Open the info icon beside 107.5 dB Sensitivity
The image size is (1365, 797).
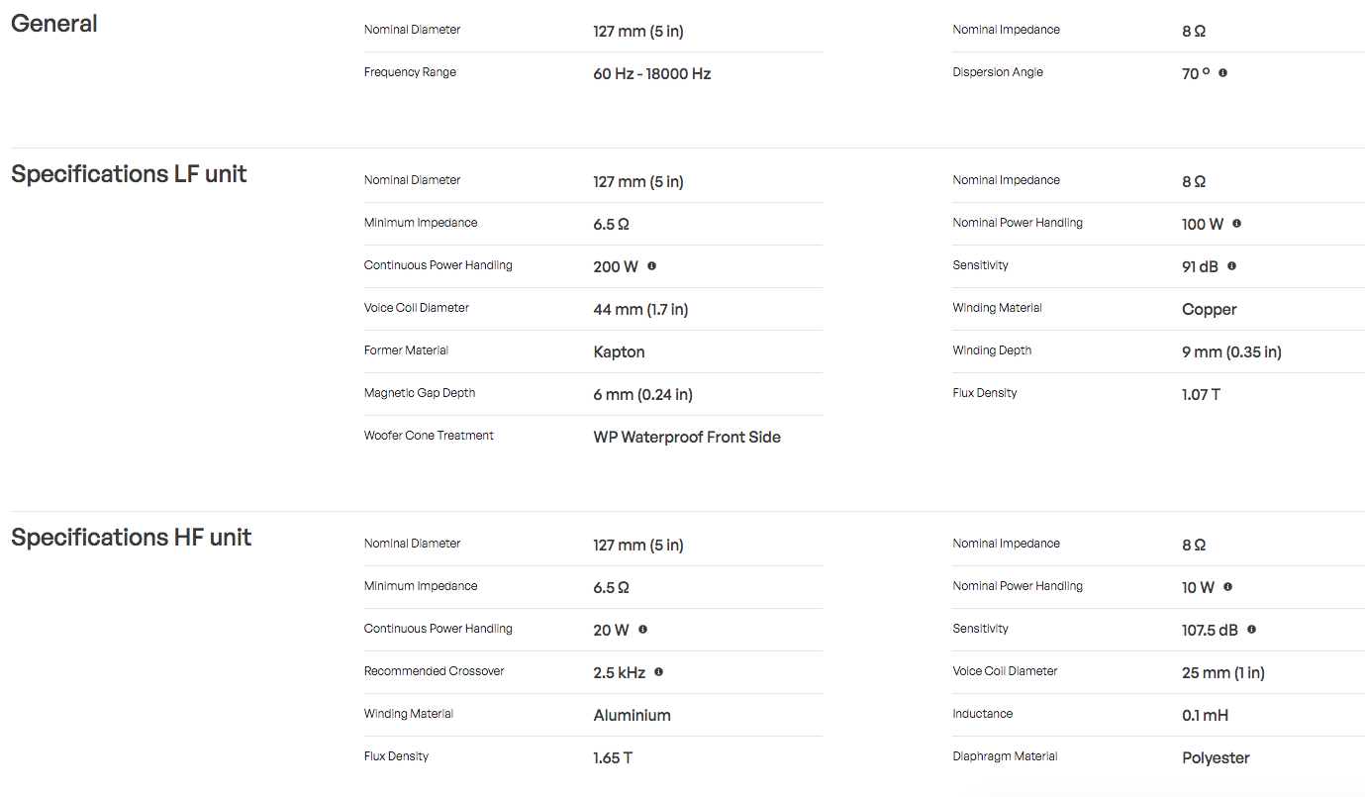coord(1251,629)
